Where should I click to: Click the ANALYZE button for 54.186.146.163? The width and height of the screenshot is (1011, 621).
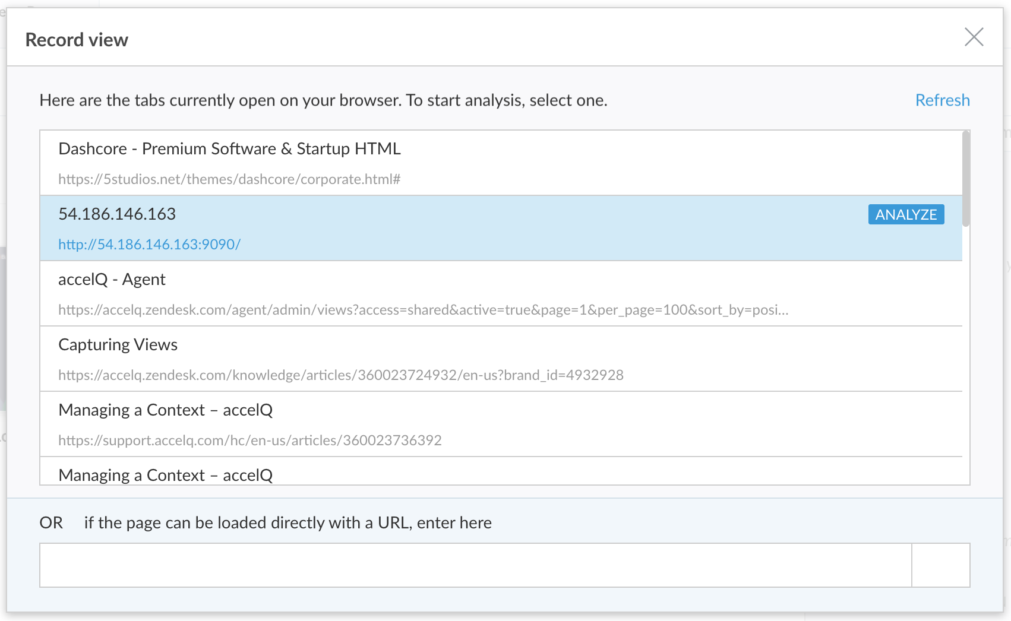click(x=906, y=214)
